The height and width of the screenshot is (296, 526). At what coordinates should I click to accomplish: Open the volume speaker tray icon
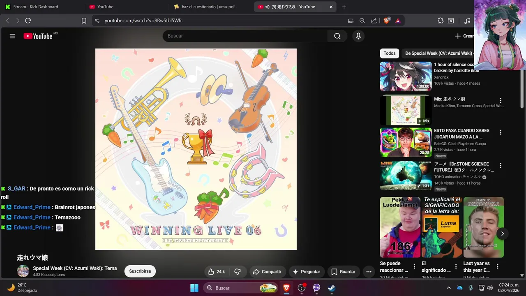point(491,288)
